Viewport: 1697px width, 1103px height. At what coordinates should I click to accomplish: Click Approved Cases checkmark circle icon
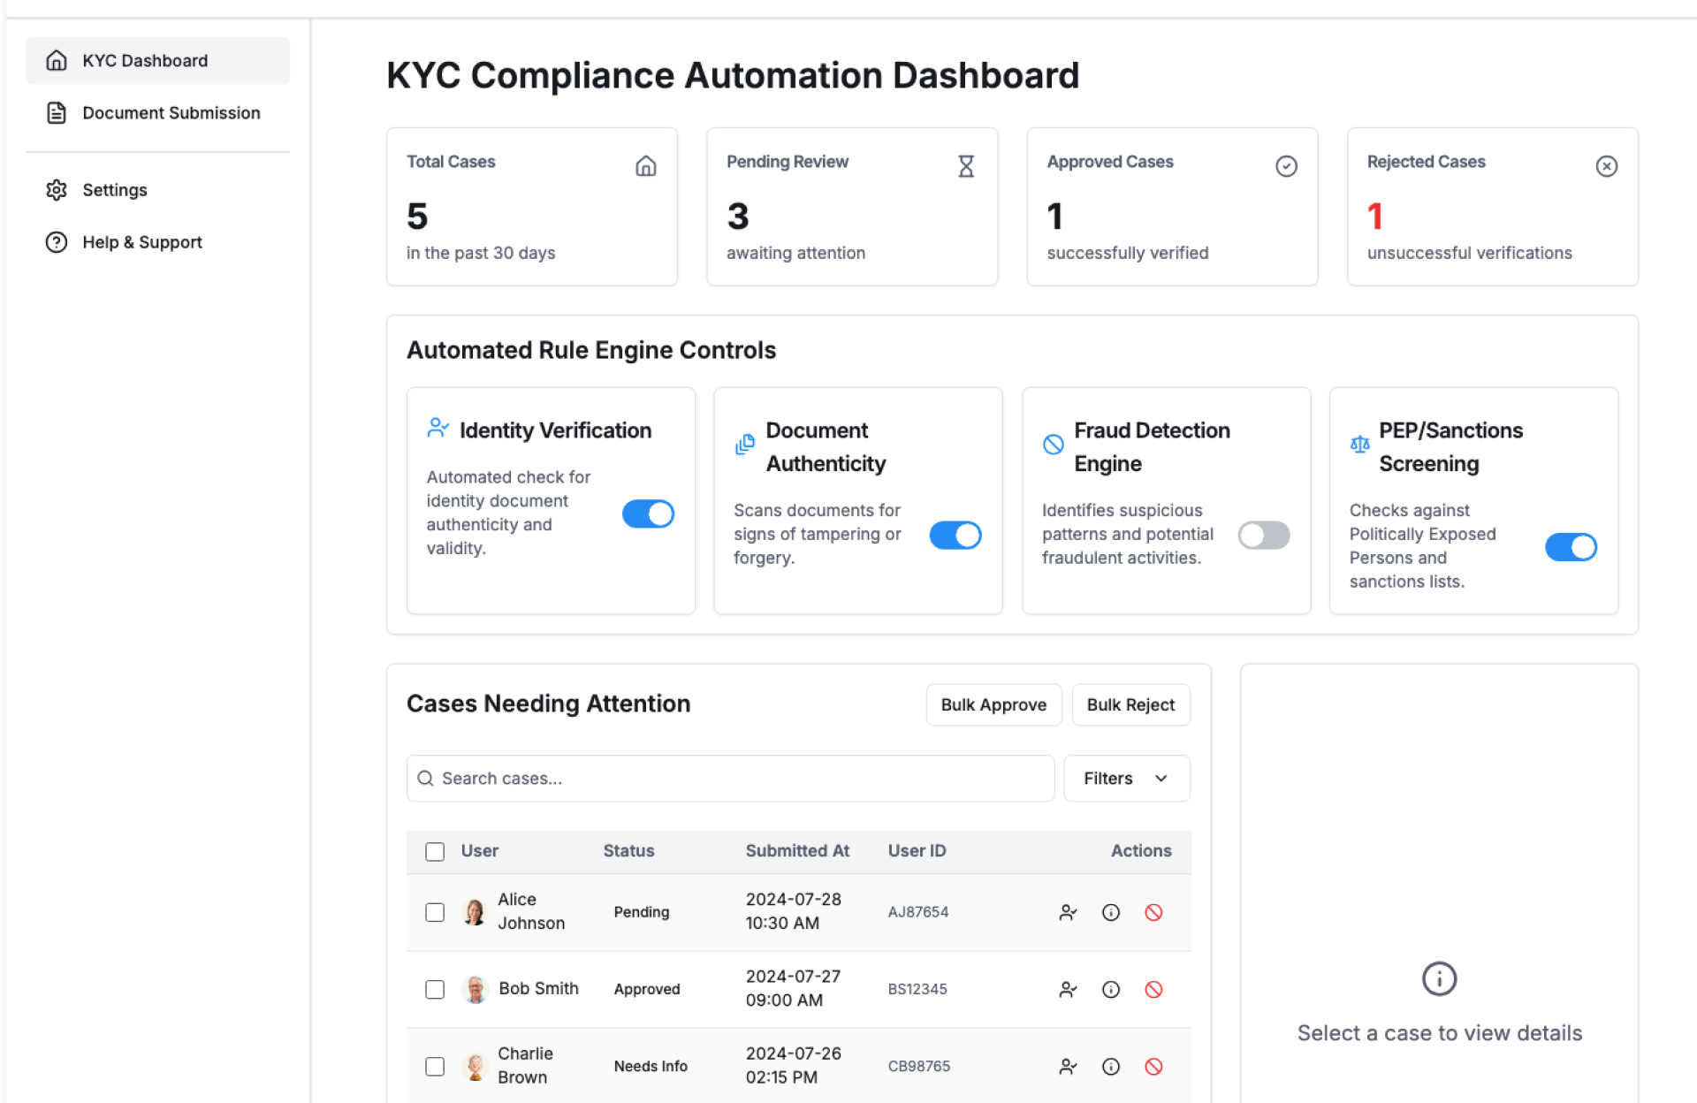click(1286, 166)
